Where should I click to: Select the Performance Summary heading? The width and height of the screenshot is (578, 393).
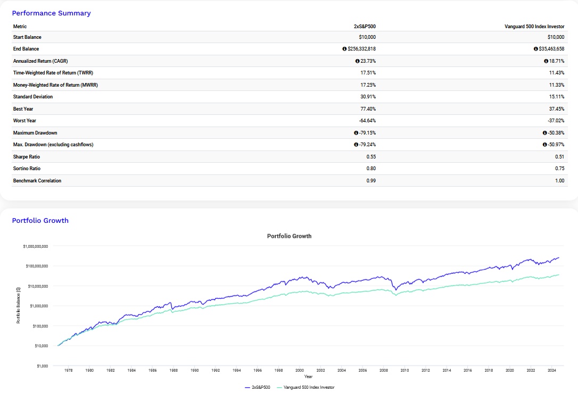(51, 13)
